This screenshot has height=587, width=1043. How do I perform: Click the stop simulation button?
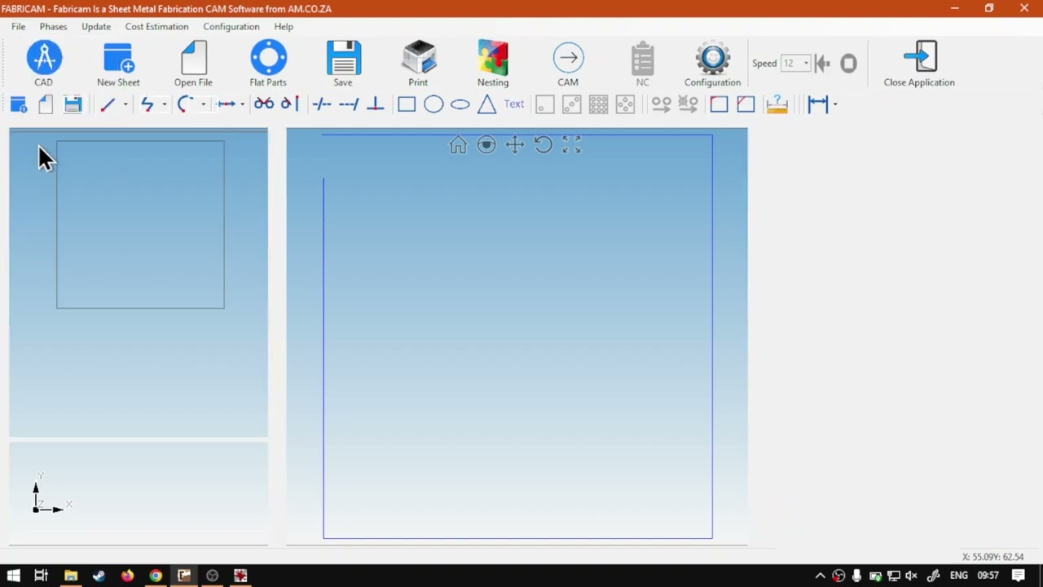848,63
